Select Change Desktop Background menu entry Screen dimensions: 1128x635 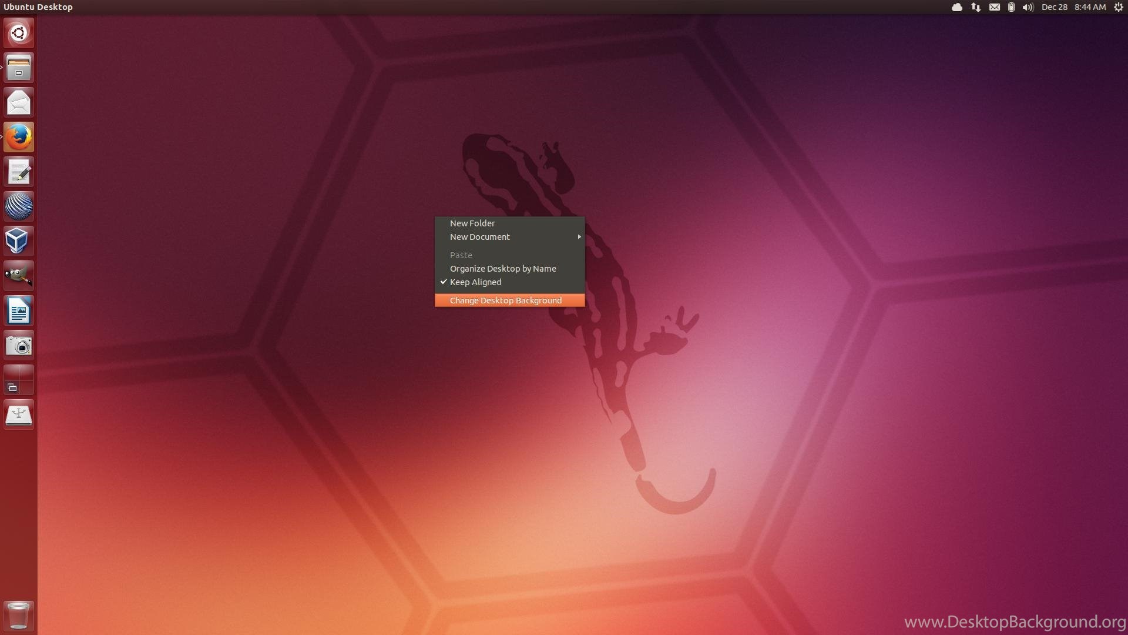(505, 300)
